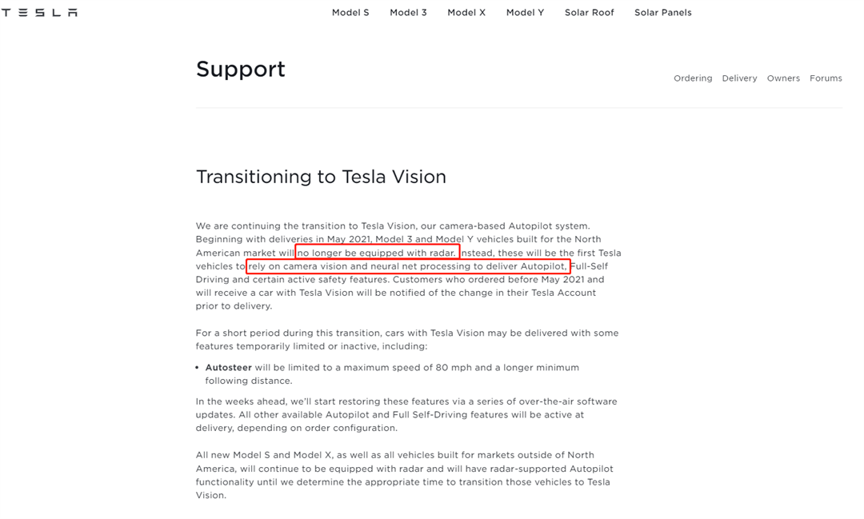Click the Tesla logo in the header

pos(39,13)
